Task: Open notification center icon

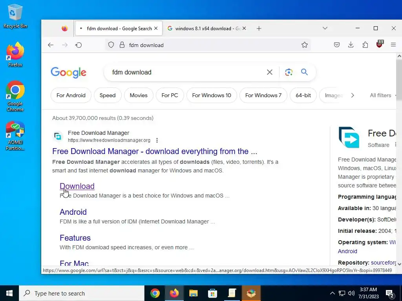Action: [x=390, y=294]
